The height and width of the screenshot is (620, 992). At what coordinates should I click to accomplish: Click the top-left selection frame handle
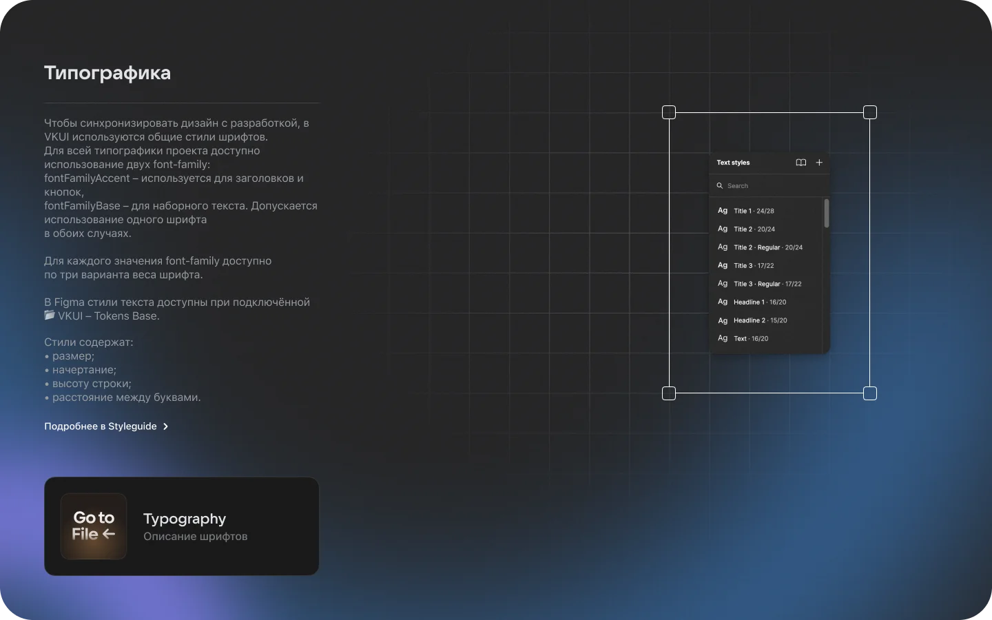pyautogui.click(x=669, y=112)
